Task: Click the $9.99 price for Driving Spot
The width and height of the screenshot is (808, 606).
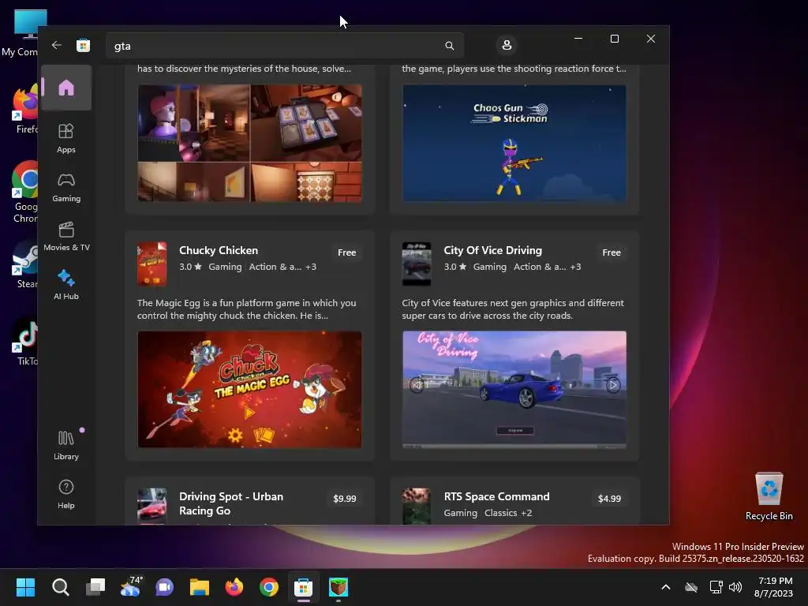Action: [345, 499]
